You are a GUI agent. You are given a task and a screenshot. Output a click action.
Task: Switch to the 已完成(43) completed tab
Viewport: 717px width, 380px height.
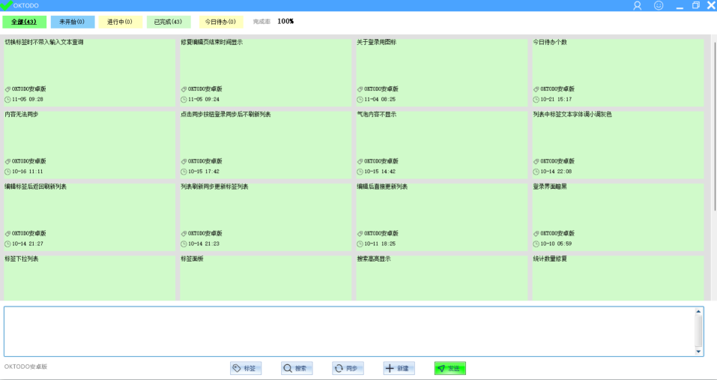coord(168,22)
